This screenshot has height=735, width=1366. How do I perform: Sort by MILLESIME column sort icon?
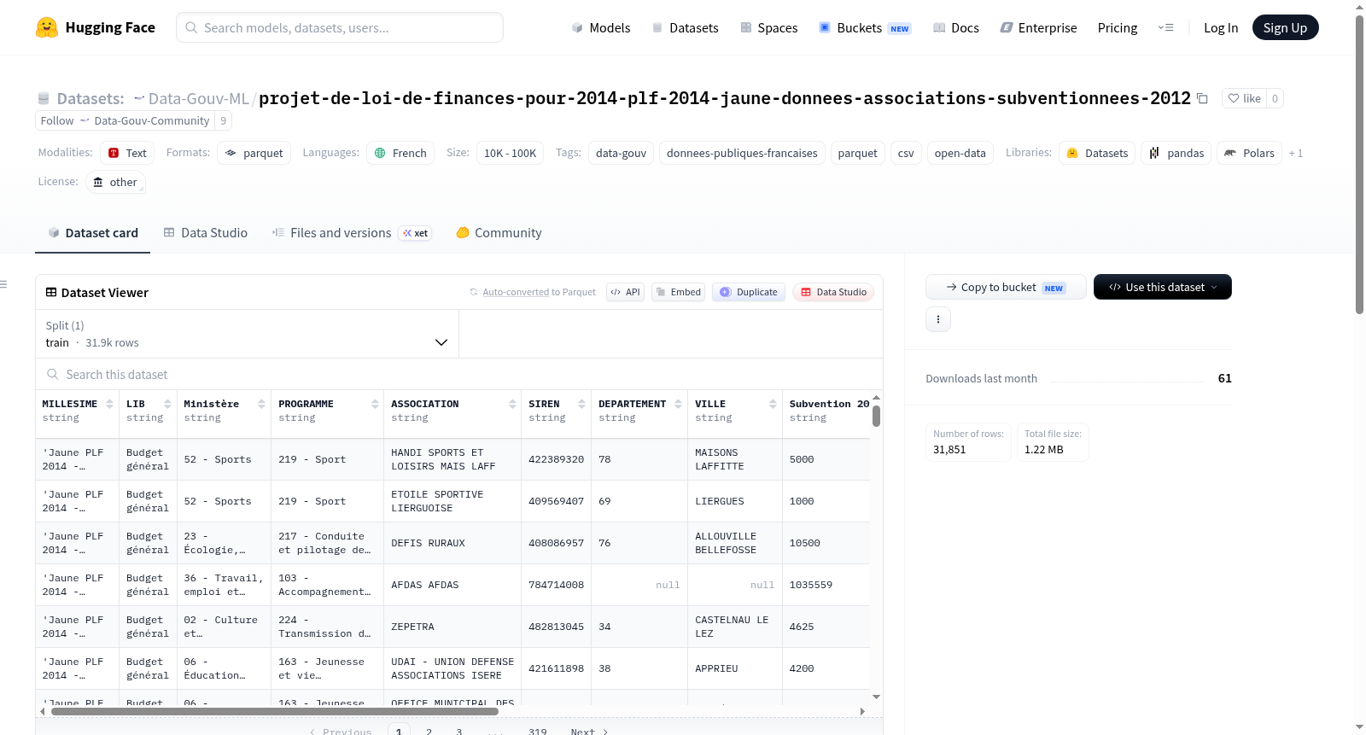pyautogui.click(x=109, y=404)
